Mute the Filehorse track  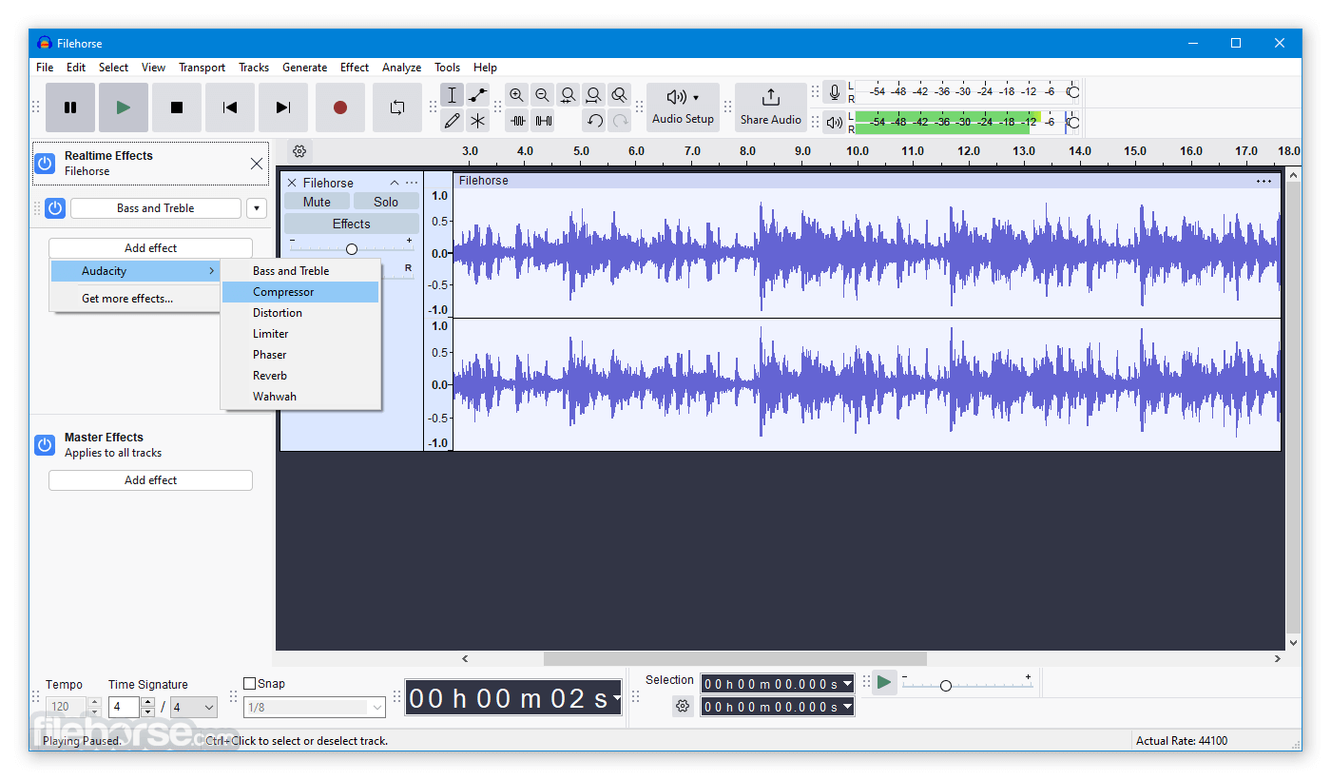pos(317,202)
